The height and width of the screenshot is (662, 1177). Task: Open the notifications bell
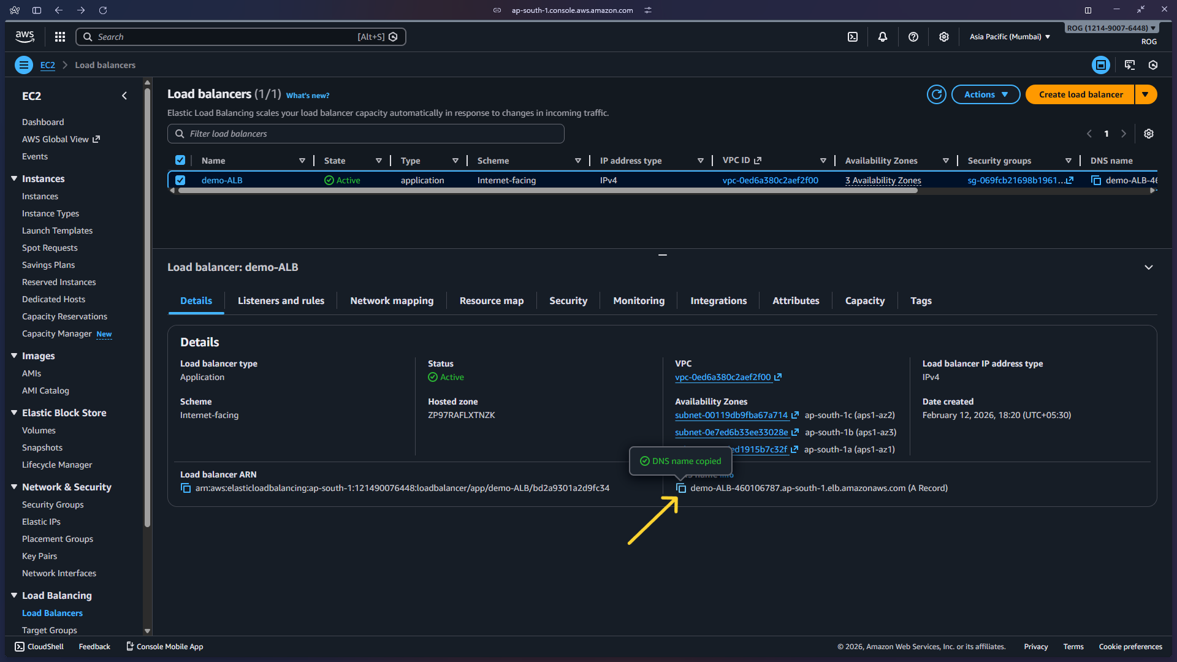coord(883,37)
